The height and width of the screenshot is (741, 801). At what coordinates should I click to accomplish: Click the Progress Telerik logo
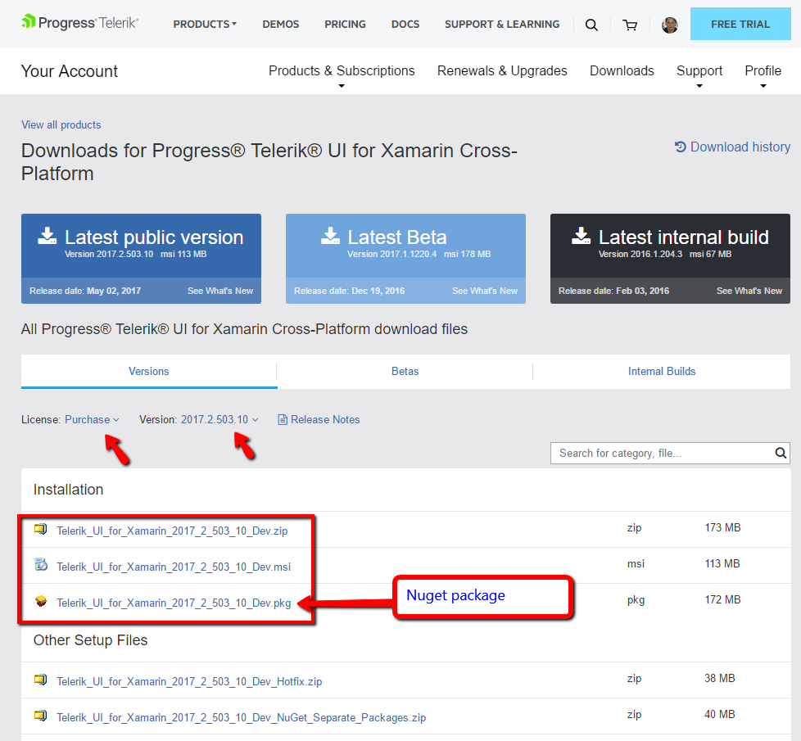point(79,23)
